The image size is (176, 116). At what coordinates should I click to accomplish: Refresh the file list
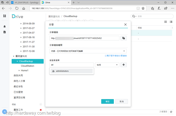171,112
